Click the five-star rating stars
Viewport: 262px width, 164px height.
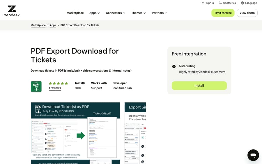pyautogui.click(x=58, y=83)
